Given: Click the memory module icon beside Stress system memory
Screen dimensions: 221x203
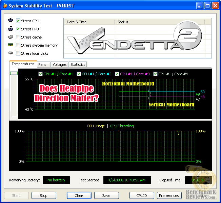Looking at the screenshot, I should (11, 45).
